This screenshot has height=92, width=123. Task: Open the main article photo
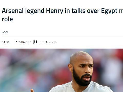coord(61,70)
